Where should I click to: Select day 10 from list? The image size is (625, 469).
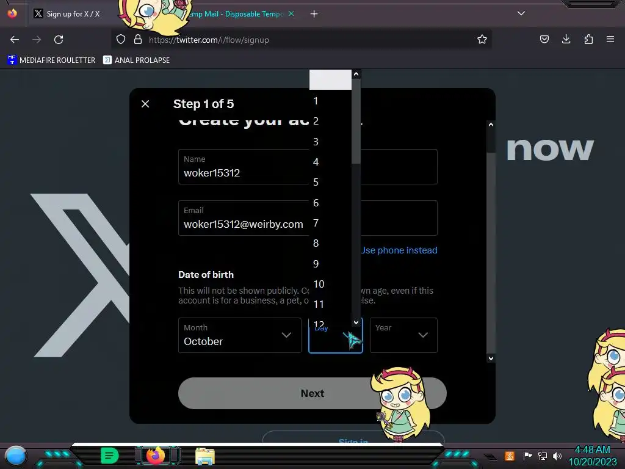pyautogui.click(x=330, y=284)
